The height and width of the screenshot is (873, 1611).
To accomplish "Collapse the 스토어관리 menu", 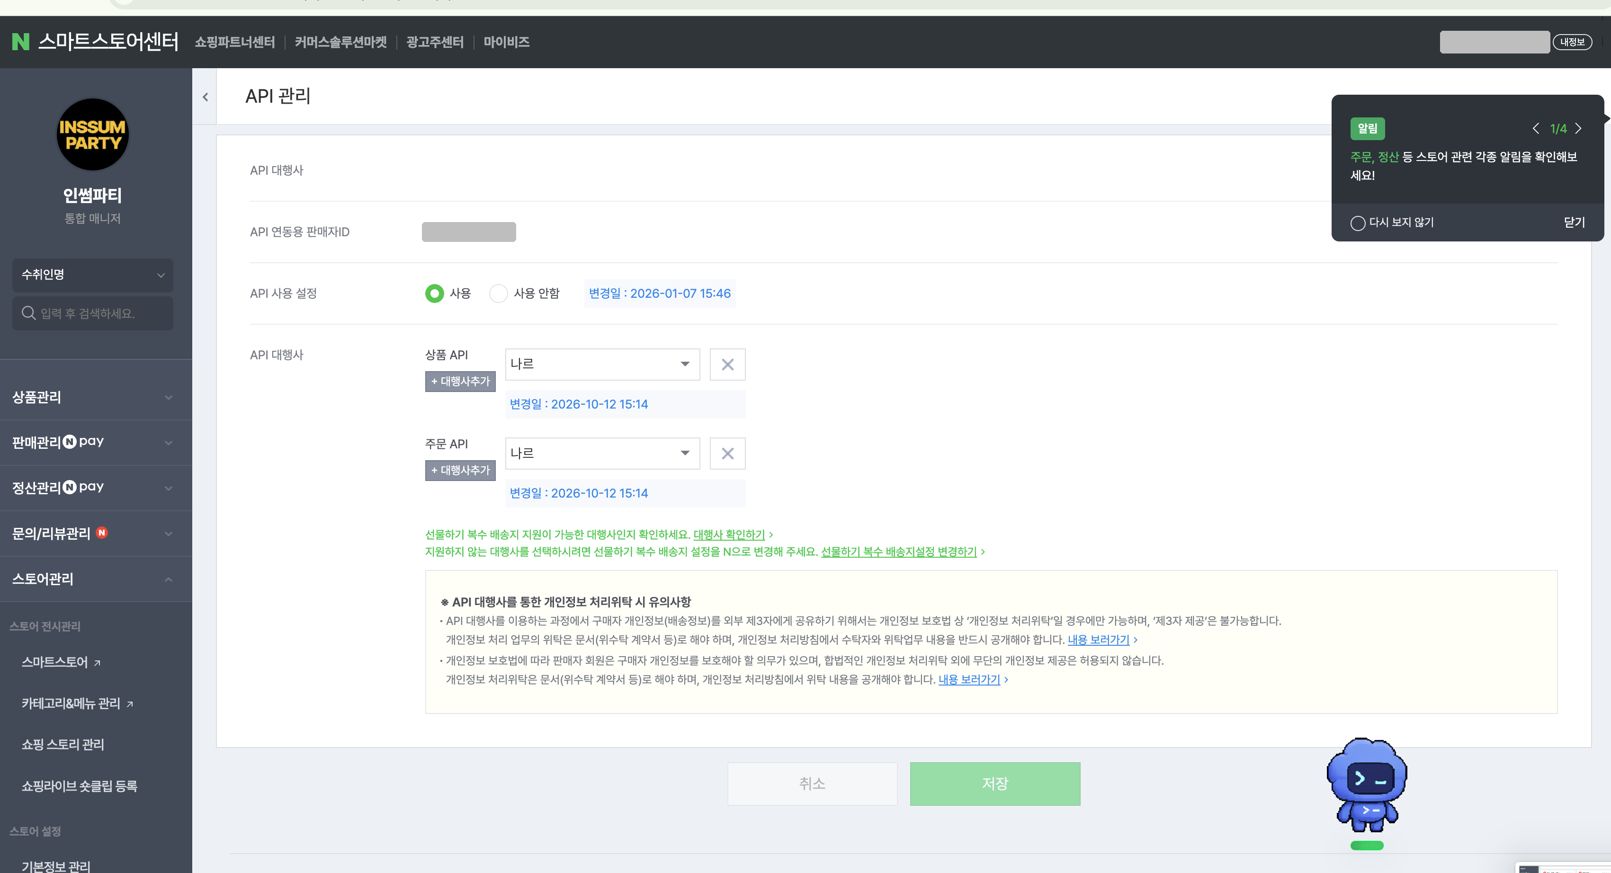I will [96, 579].
